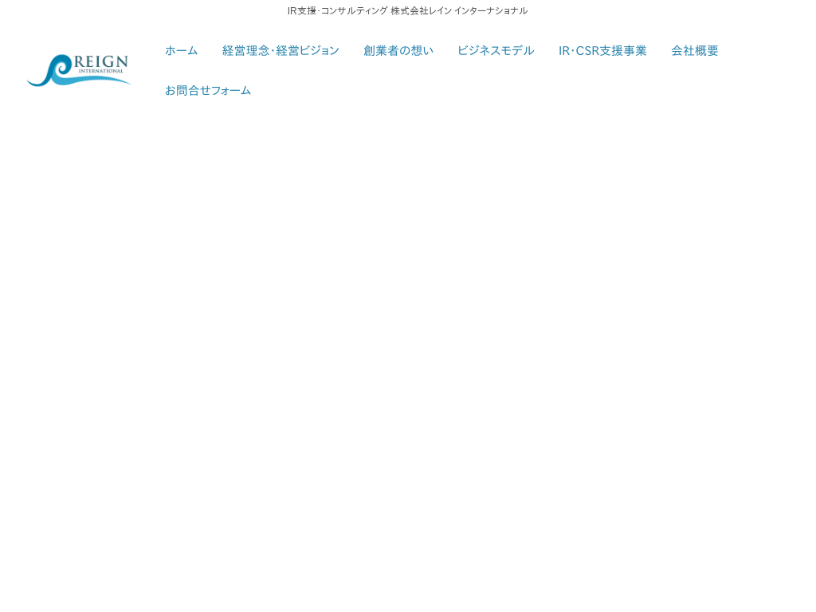Open お問合せフォーム link
This screenshot has height=612, width=816.
pyautogui.click(x=208, y=91)
